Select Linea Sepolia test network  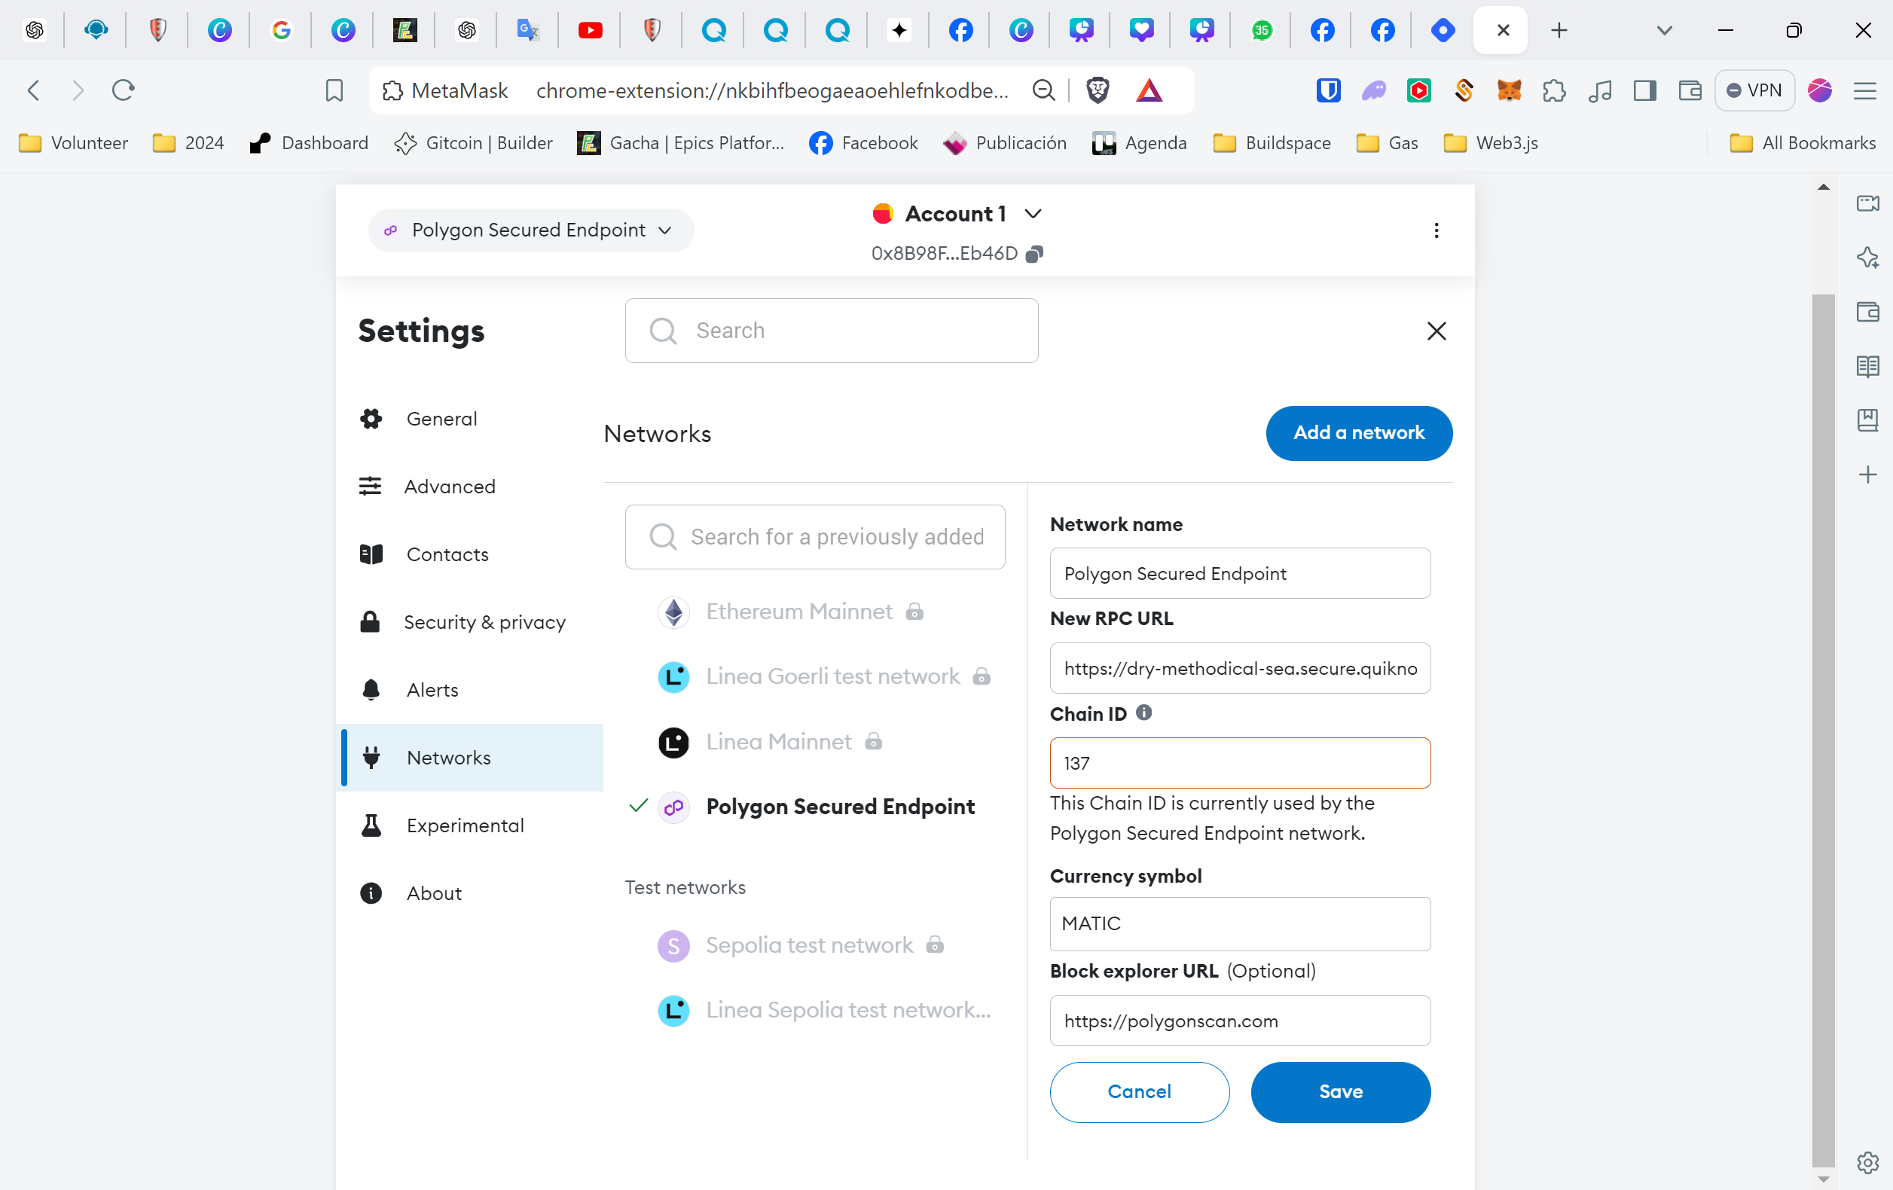847,1009
